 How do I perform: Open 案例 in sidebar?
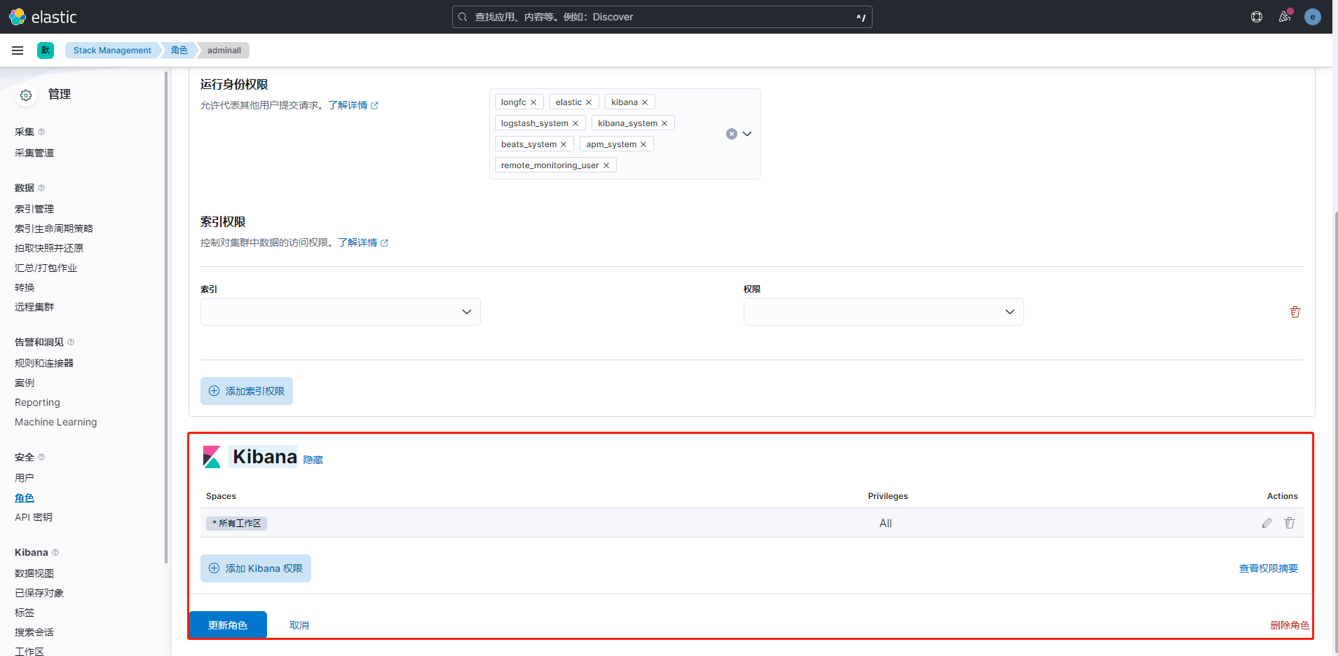click(x=25, y=383)
